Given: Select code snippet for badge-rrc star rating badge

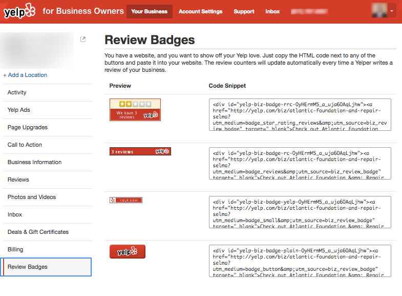Looking at the screenshot, I should (x=300, y=115).
